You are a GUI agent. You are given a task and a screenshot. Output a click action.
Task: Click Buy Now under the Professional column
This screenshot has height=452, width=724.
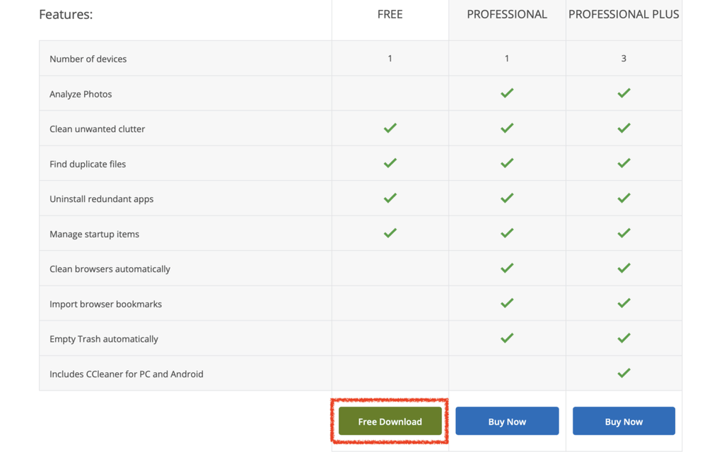click(x=507, y=422)
